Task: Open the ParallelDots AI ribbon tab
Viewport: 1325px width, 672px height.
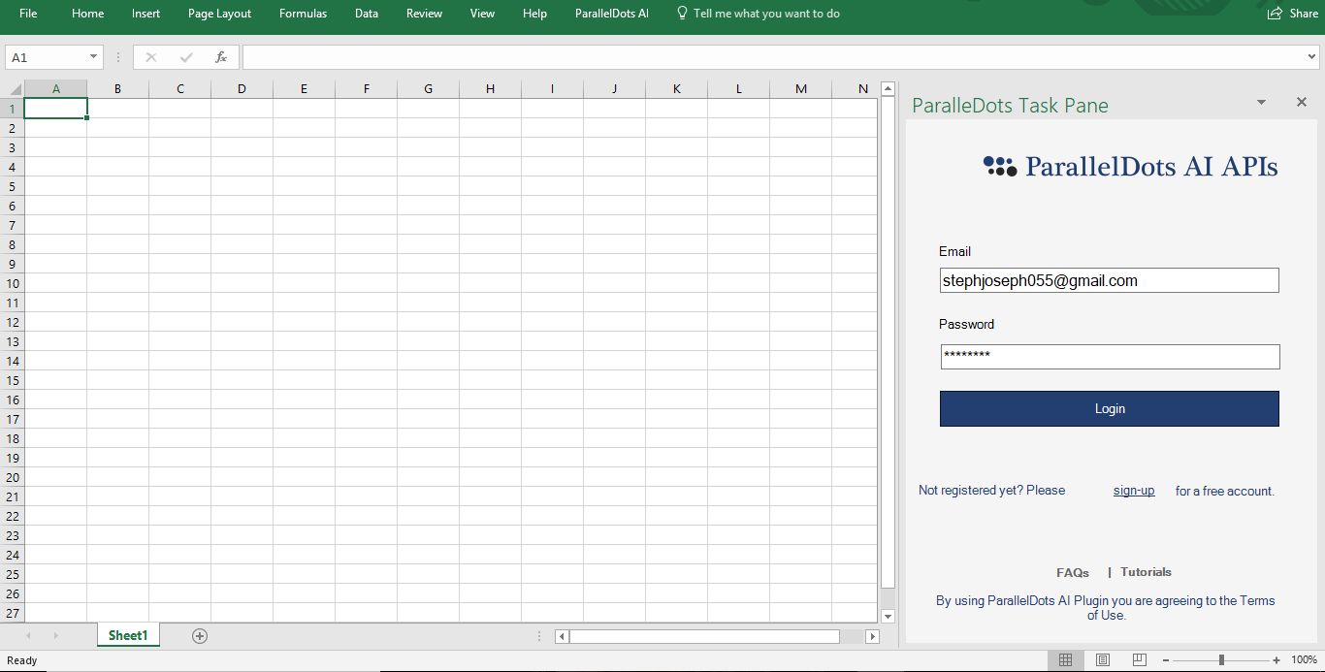Action: 611,14
